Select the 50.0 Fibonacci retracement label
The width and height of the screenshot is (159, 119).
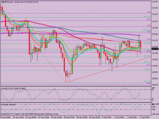tap(149, 26)
